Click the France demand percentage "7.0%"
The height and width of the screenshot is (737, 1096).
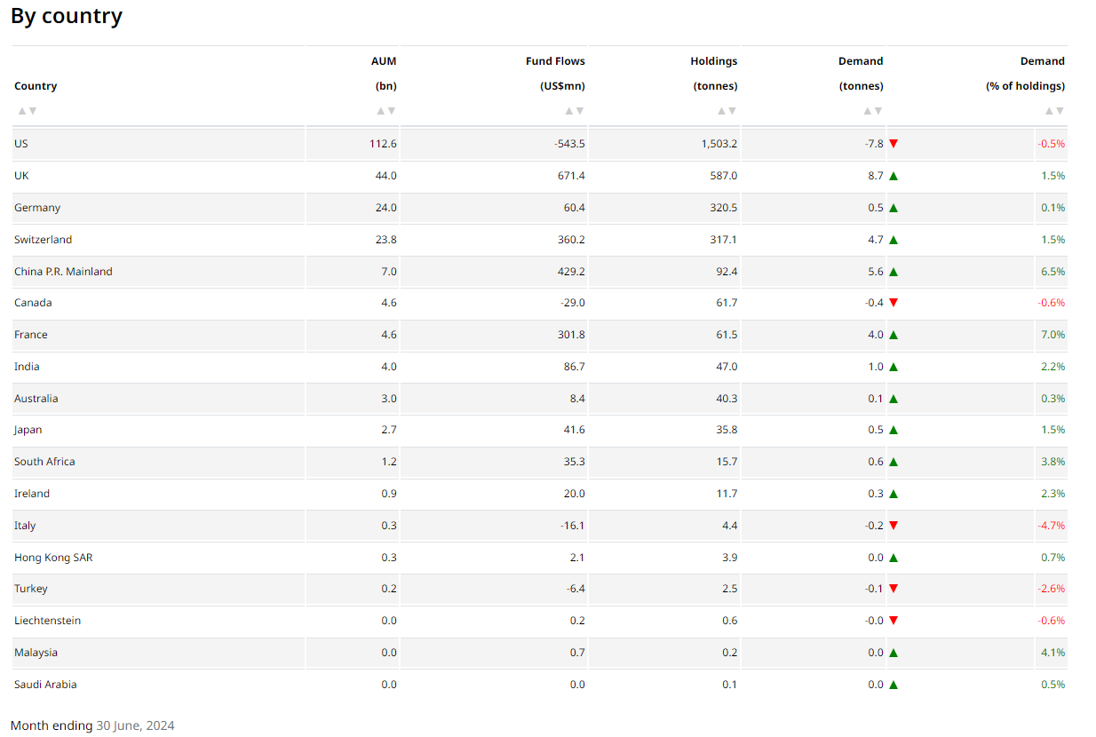[x=1053, y=335]
